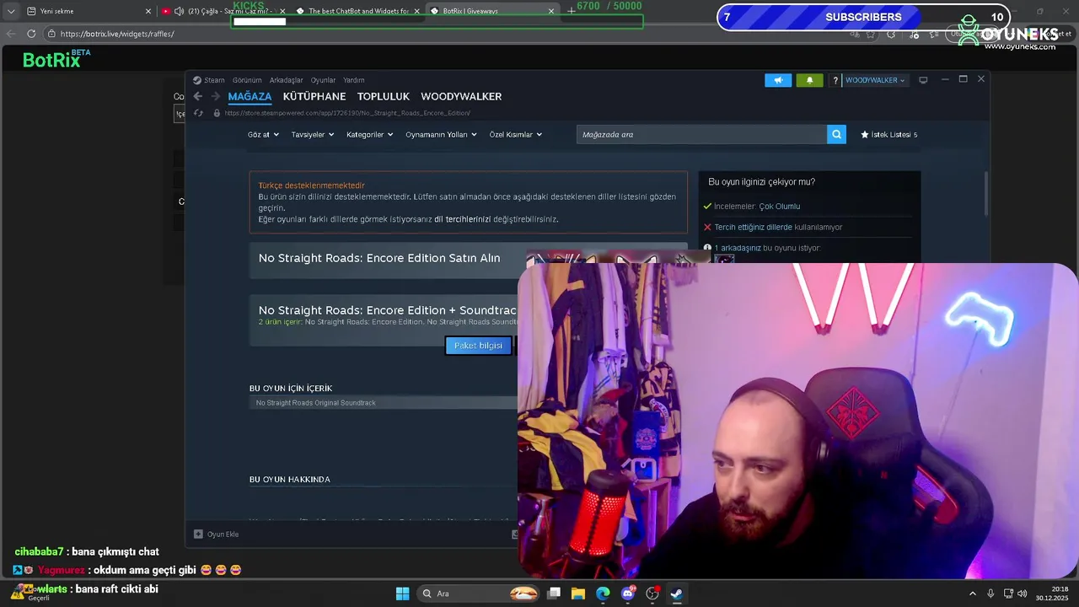Open the Windows Start menu
Image resolution: width=1079 pixels, height=607 pixels.
402,594
